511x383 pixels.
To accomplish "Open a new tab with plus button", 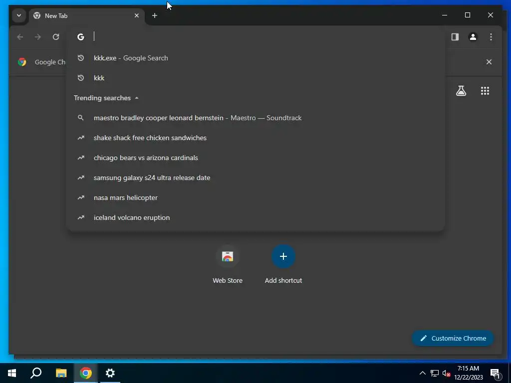I will coord(155,15).
